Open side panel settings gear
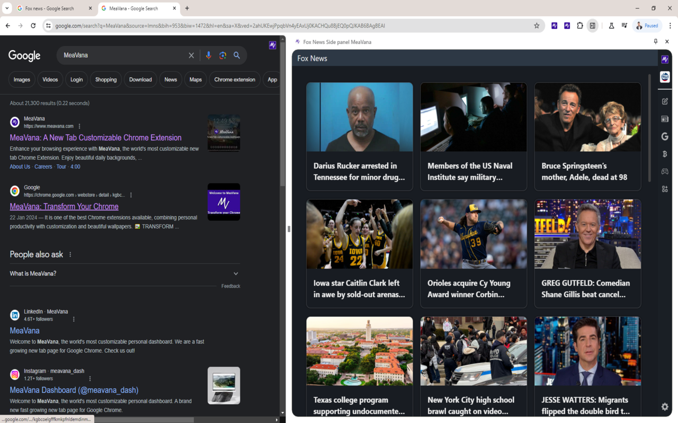 click(665, 407)
